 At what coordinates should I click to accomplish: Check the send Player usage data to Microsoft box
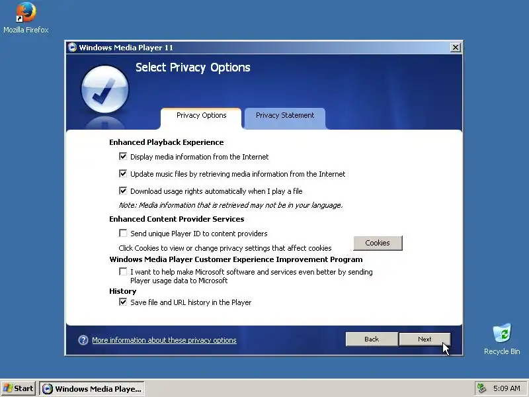(x=123, y=272)
